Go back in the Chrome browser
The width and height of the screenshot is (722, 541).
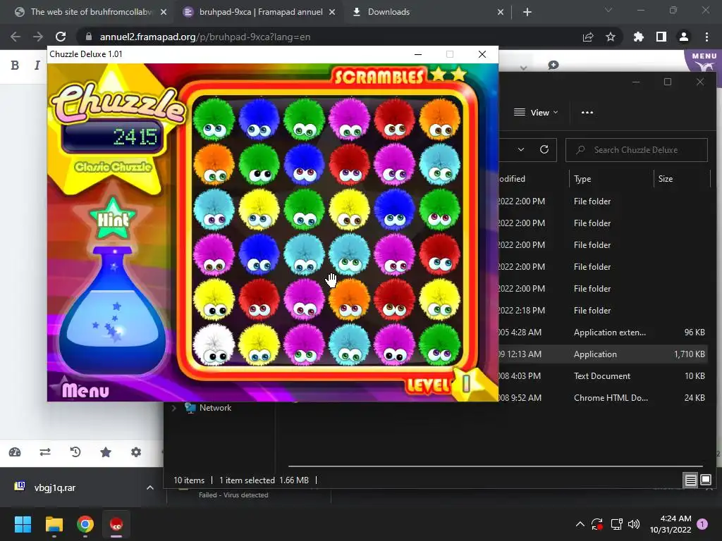point(16,37)
